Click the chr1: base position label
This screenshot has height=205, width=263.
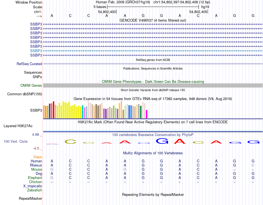click(x=38, y=12)
